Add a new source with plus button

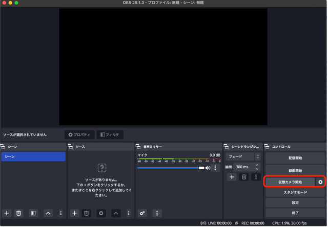click(x=74, y=213)
